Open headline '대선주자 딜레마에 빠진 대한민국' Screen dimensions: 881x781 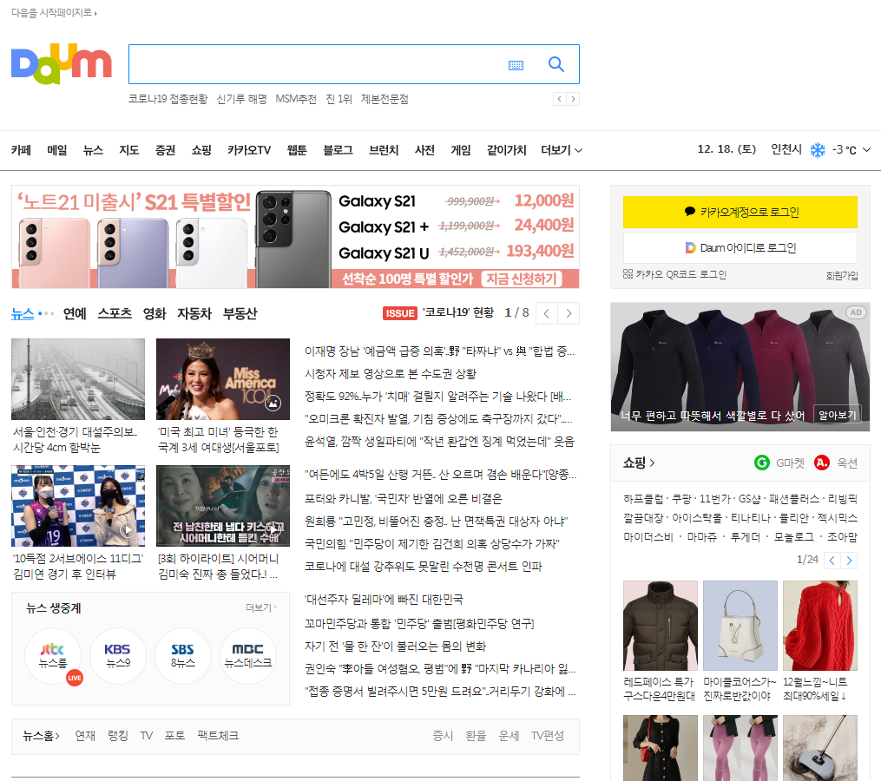(384, 600)
